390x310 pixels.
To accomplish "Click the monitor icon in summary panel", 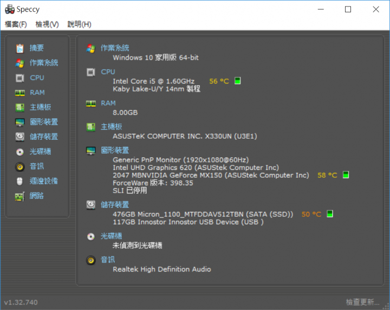I will (91, 151).
